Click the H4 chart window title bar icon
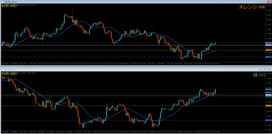The image size is (272, 134). tap(2, 2)
